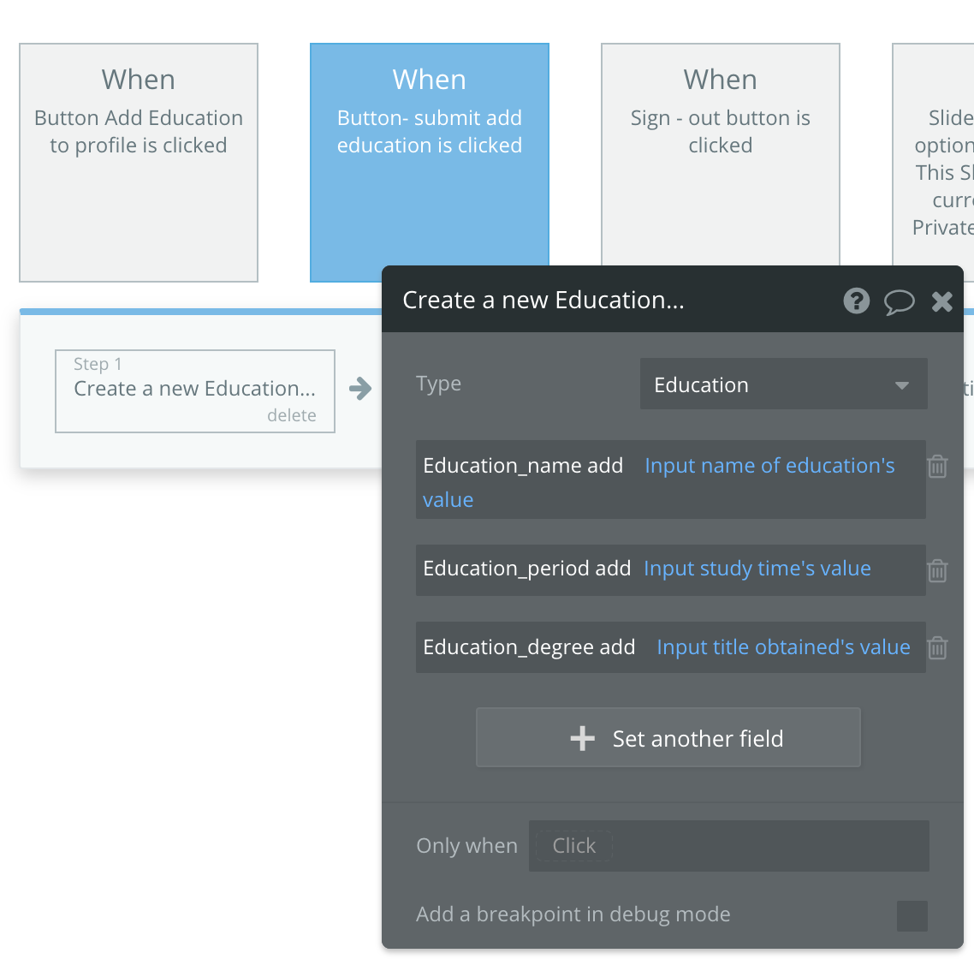Delete the Education_name field with trash icon

[x=937, y=467]
